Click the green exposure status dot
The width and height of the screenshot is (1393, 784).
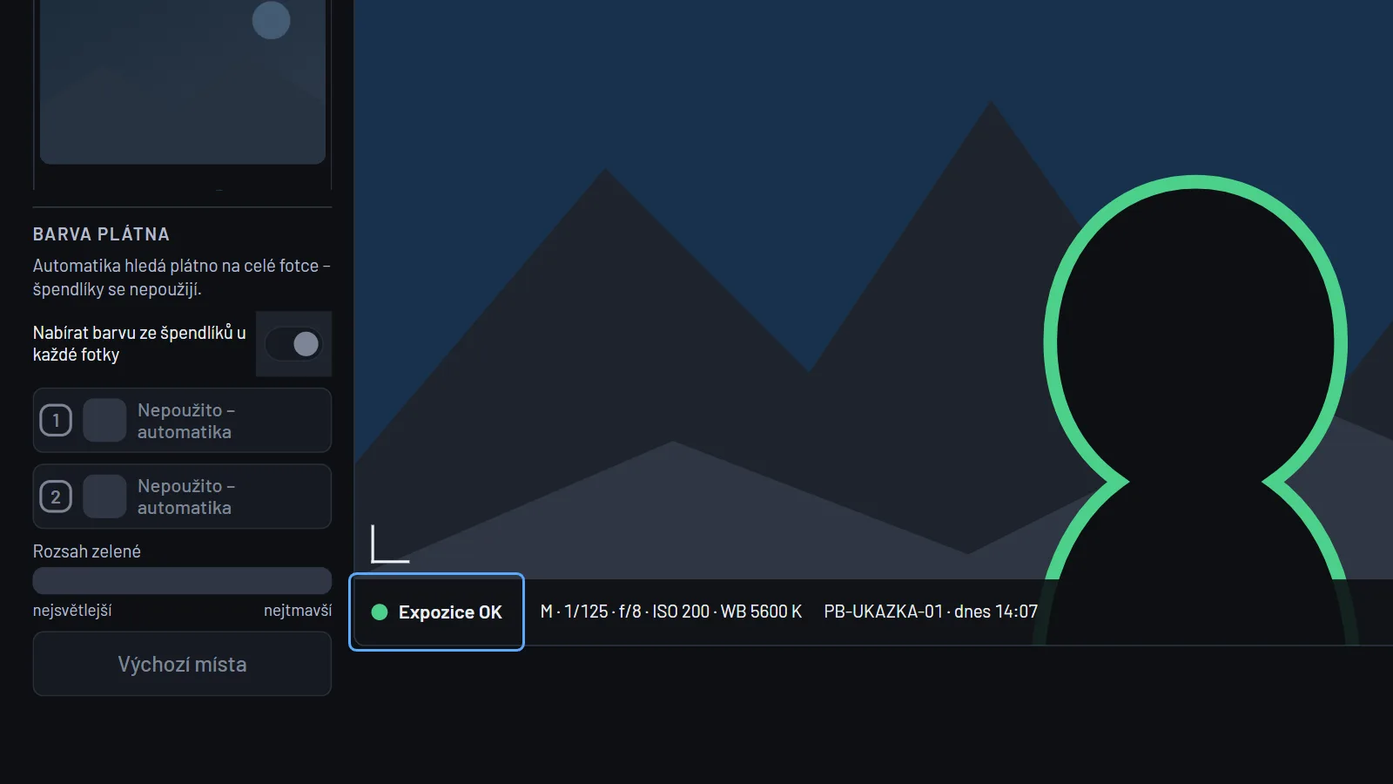(380, 612)
